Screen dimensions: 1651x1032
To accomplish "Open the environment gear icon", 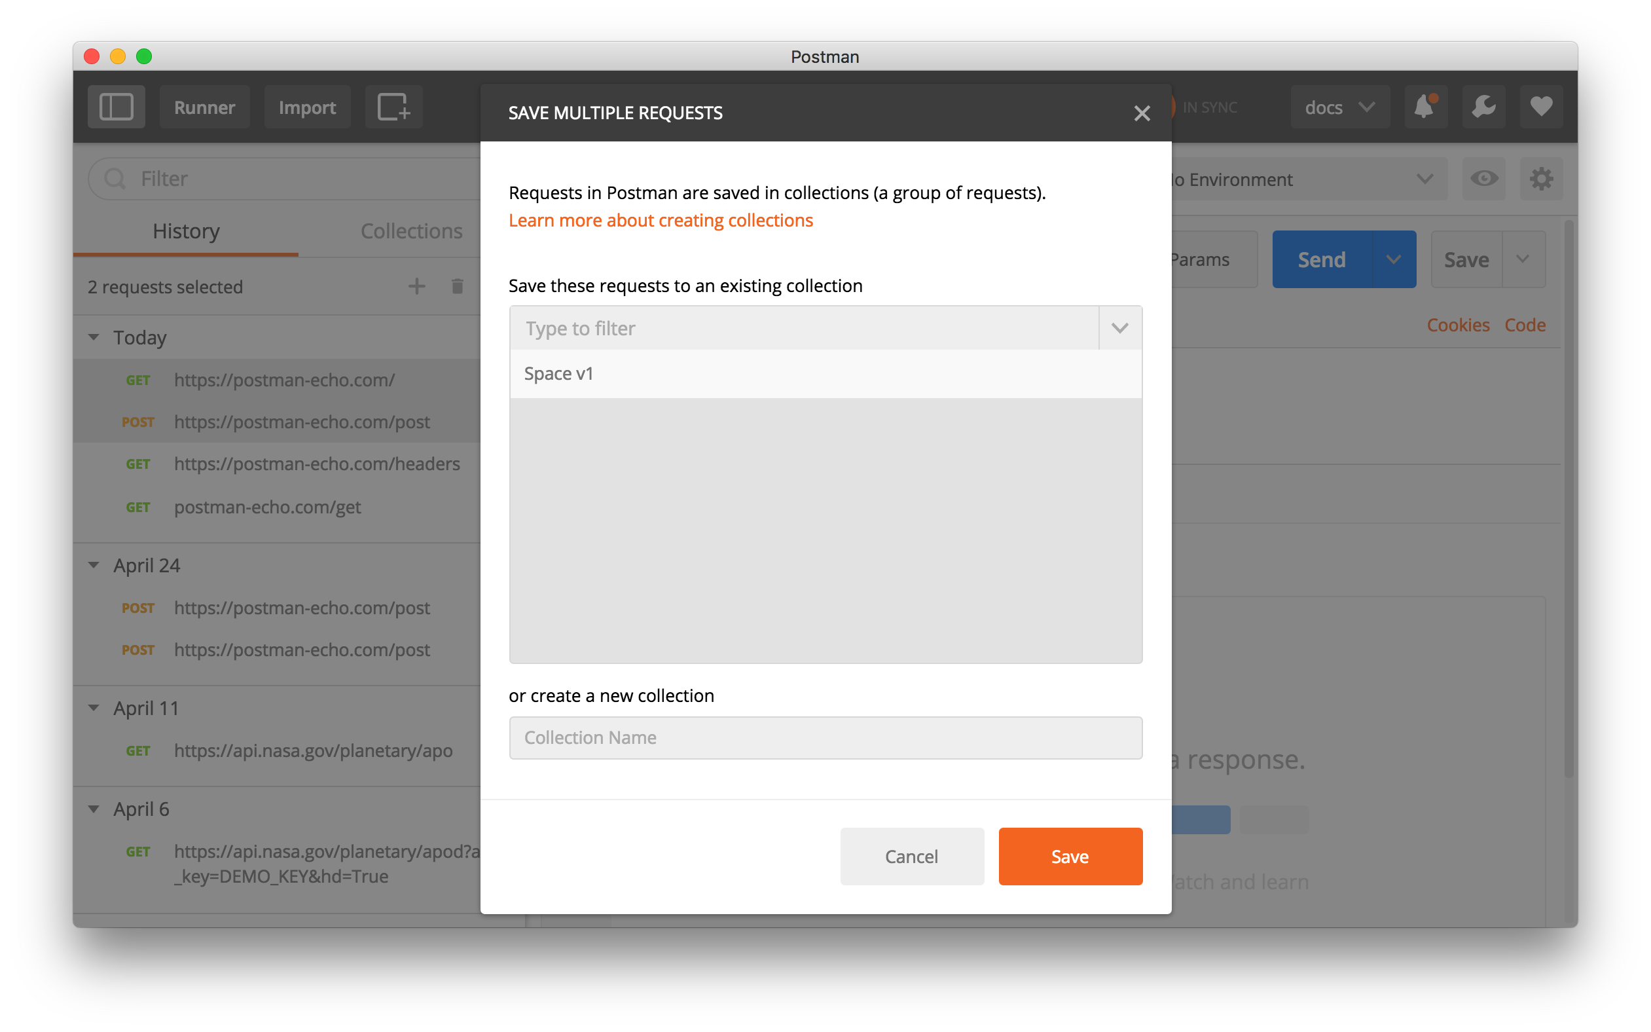I will click(x=1541, y=179).
